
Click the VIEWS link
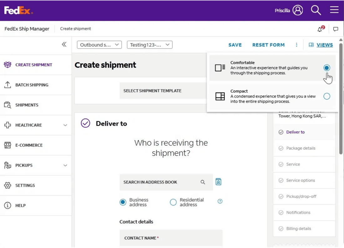point(325,45)
